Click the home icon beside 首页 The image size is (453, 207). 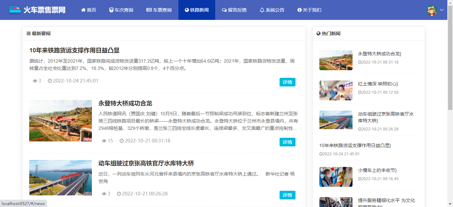click(83, 10)
